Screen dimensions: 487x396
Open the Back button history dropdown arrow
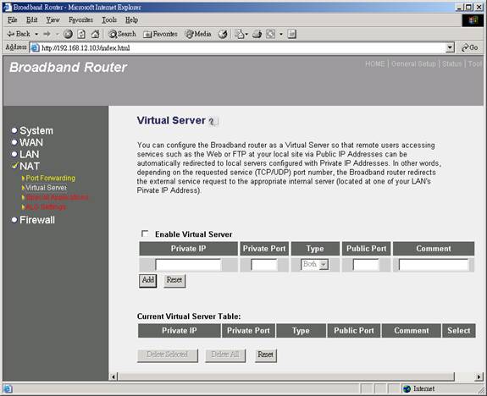[x=36, y=34]
